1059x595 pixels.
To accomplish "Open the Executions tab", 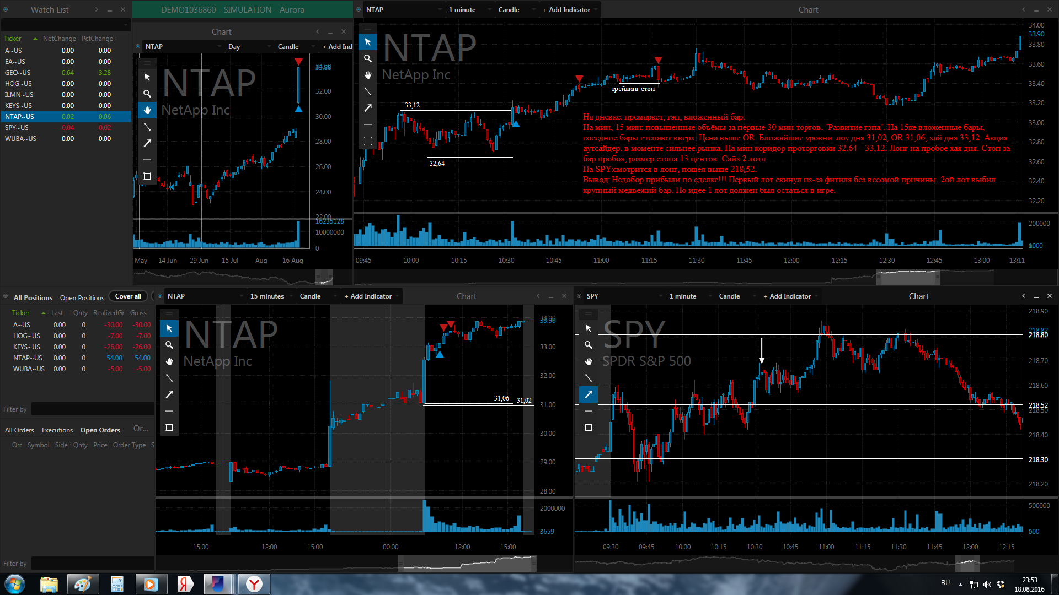I will [x=57, y=430].
